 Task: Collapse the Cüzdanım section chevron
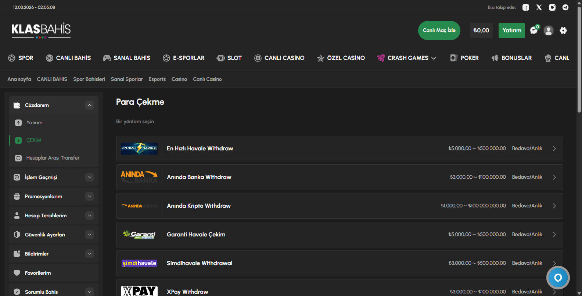90,105
